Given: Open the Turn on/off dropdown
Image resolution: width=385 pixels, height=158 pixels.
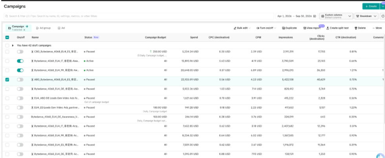Looking at the screenshot, I should 266,28.
